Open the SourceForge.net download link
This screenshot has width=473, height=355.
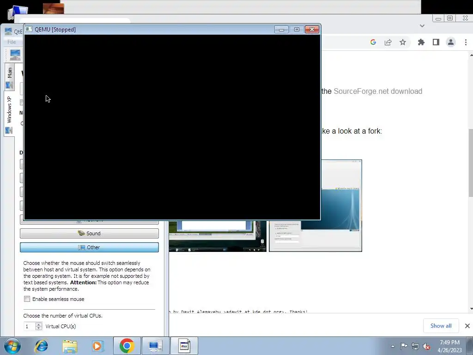[378, 91]
